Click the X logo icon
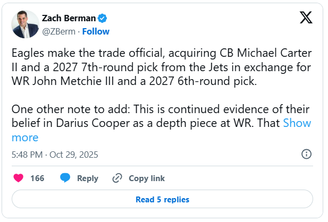The image size is (328, 222). click(x=306, y=18)
